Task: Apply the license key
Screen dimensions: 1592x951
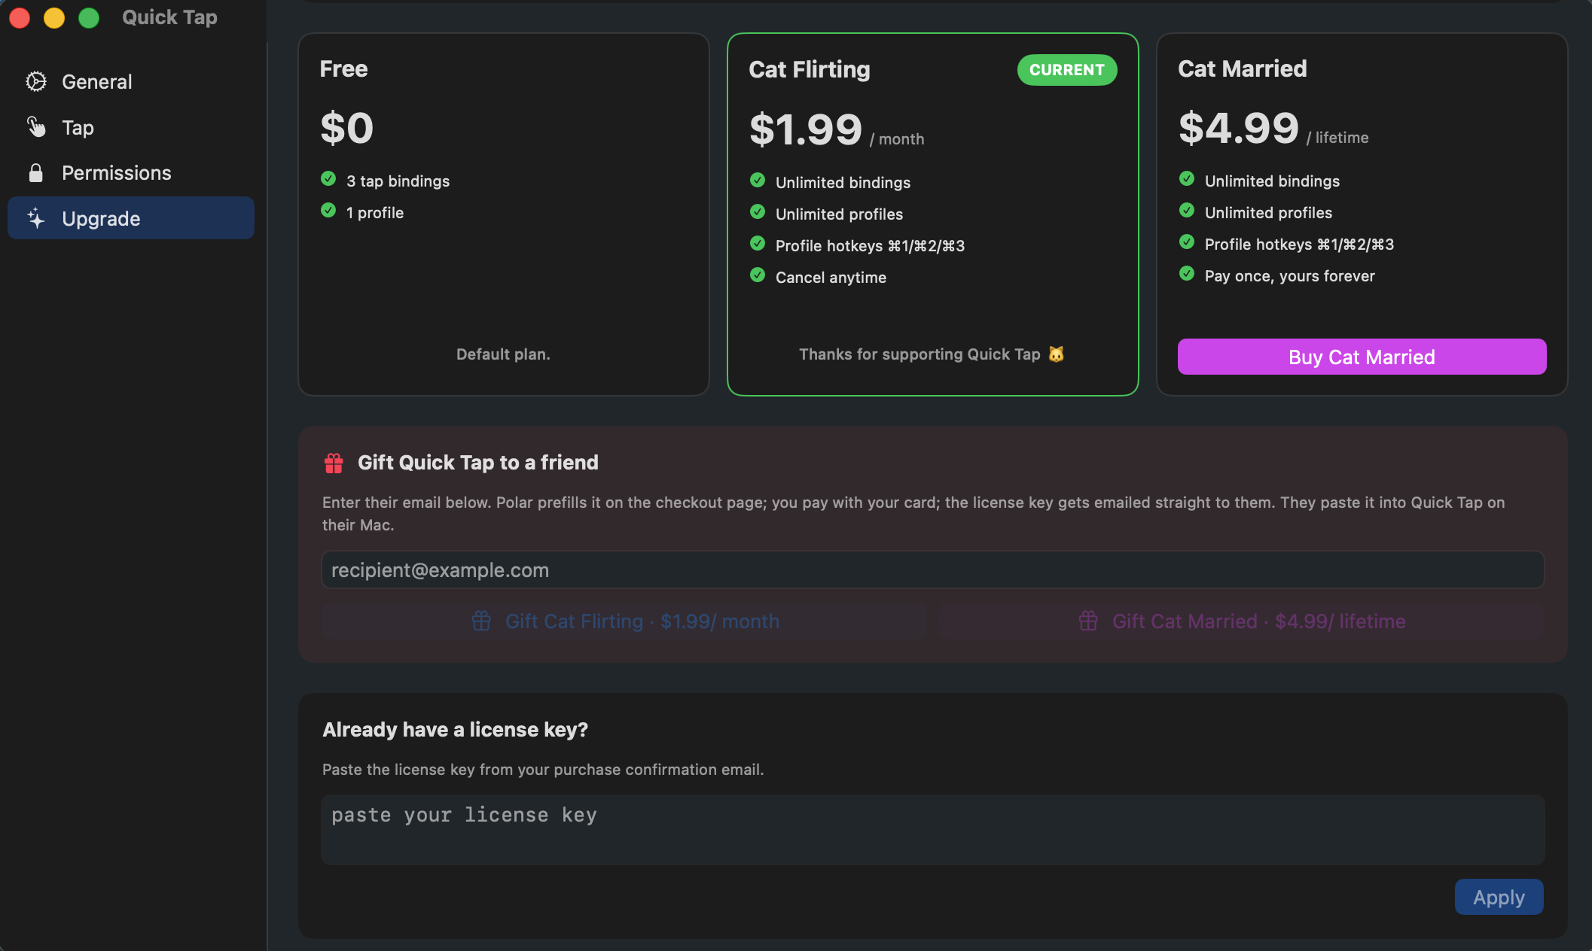Action: 1499,897
